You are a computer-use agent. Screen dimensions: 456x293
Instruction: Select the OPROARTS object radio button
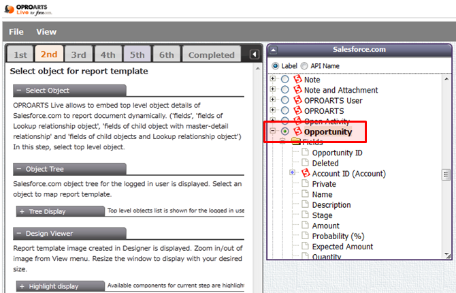pyautogui.click(x=285, y=110)
